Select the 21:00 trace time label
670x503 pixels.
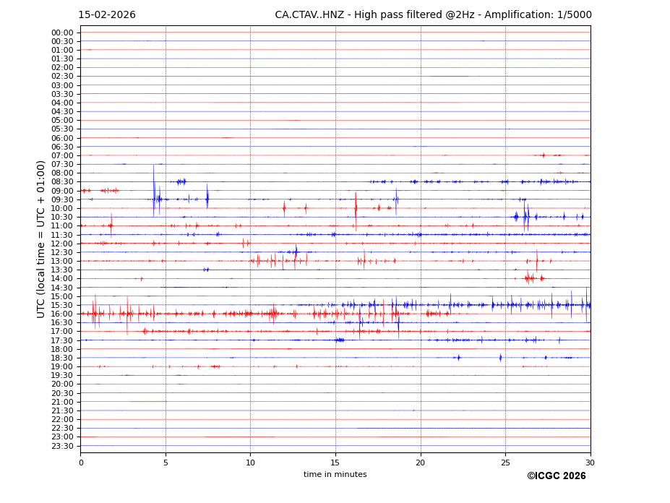pyautogui.click(x=62, y=402)
